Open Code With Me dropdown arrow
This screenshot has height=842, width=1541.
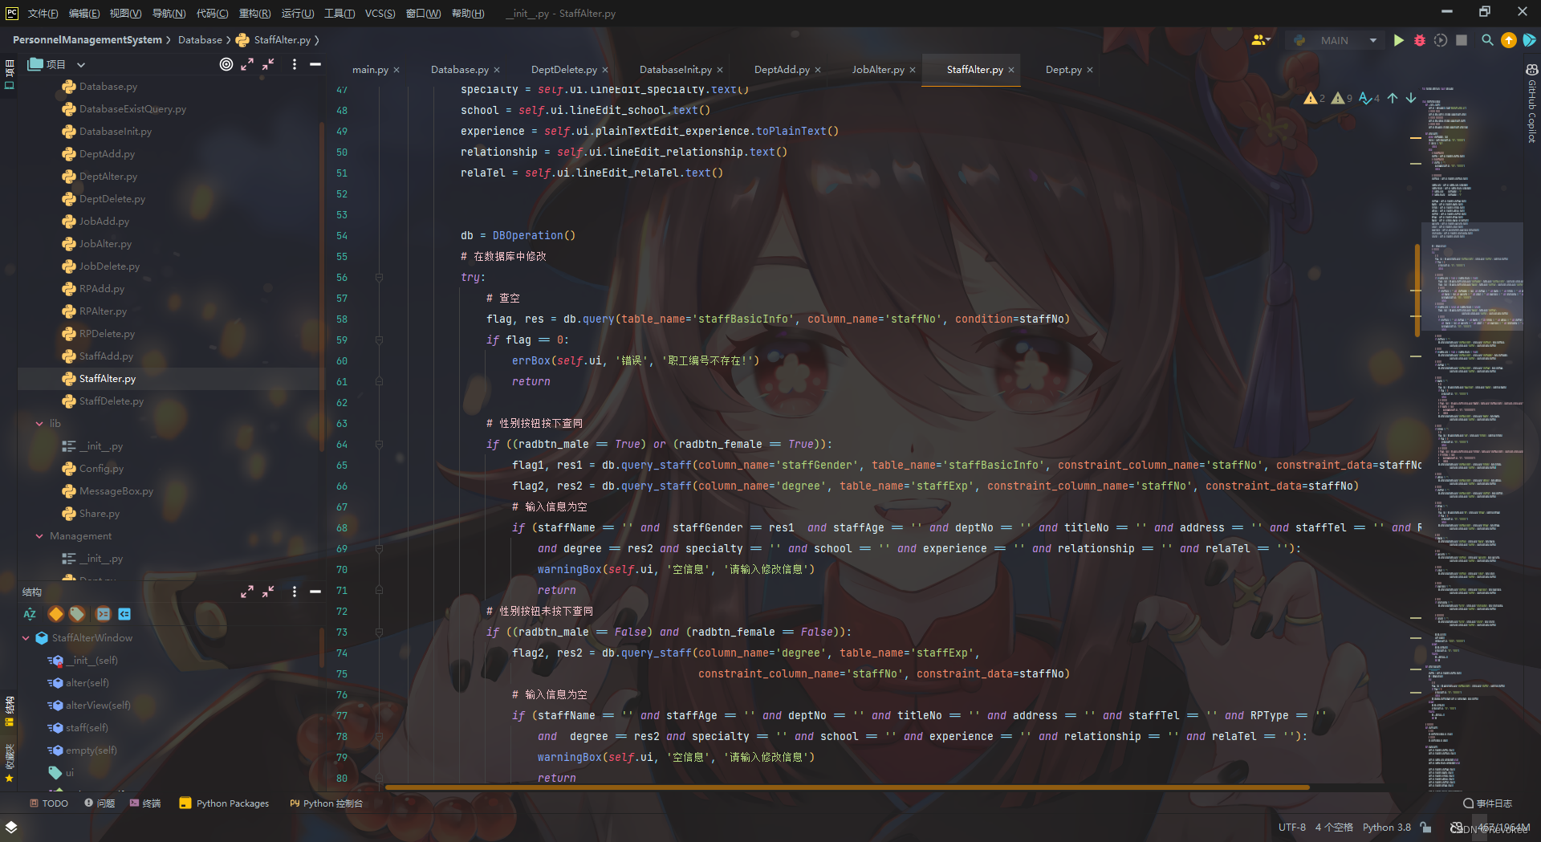[1267, 40]
